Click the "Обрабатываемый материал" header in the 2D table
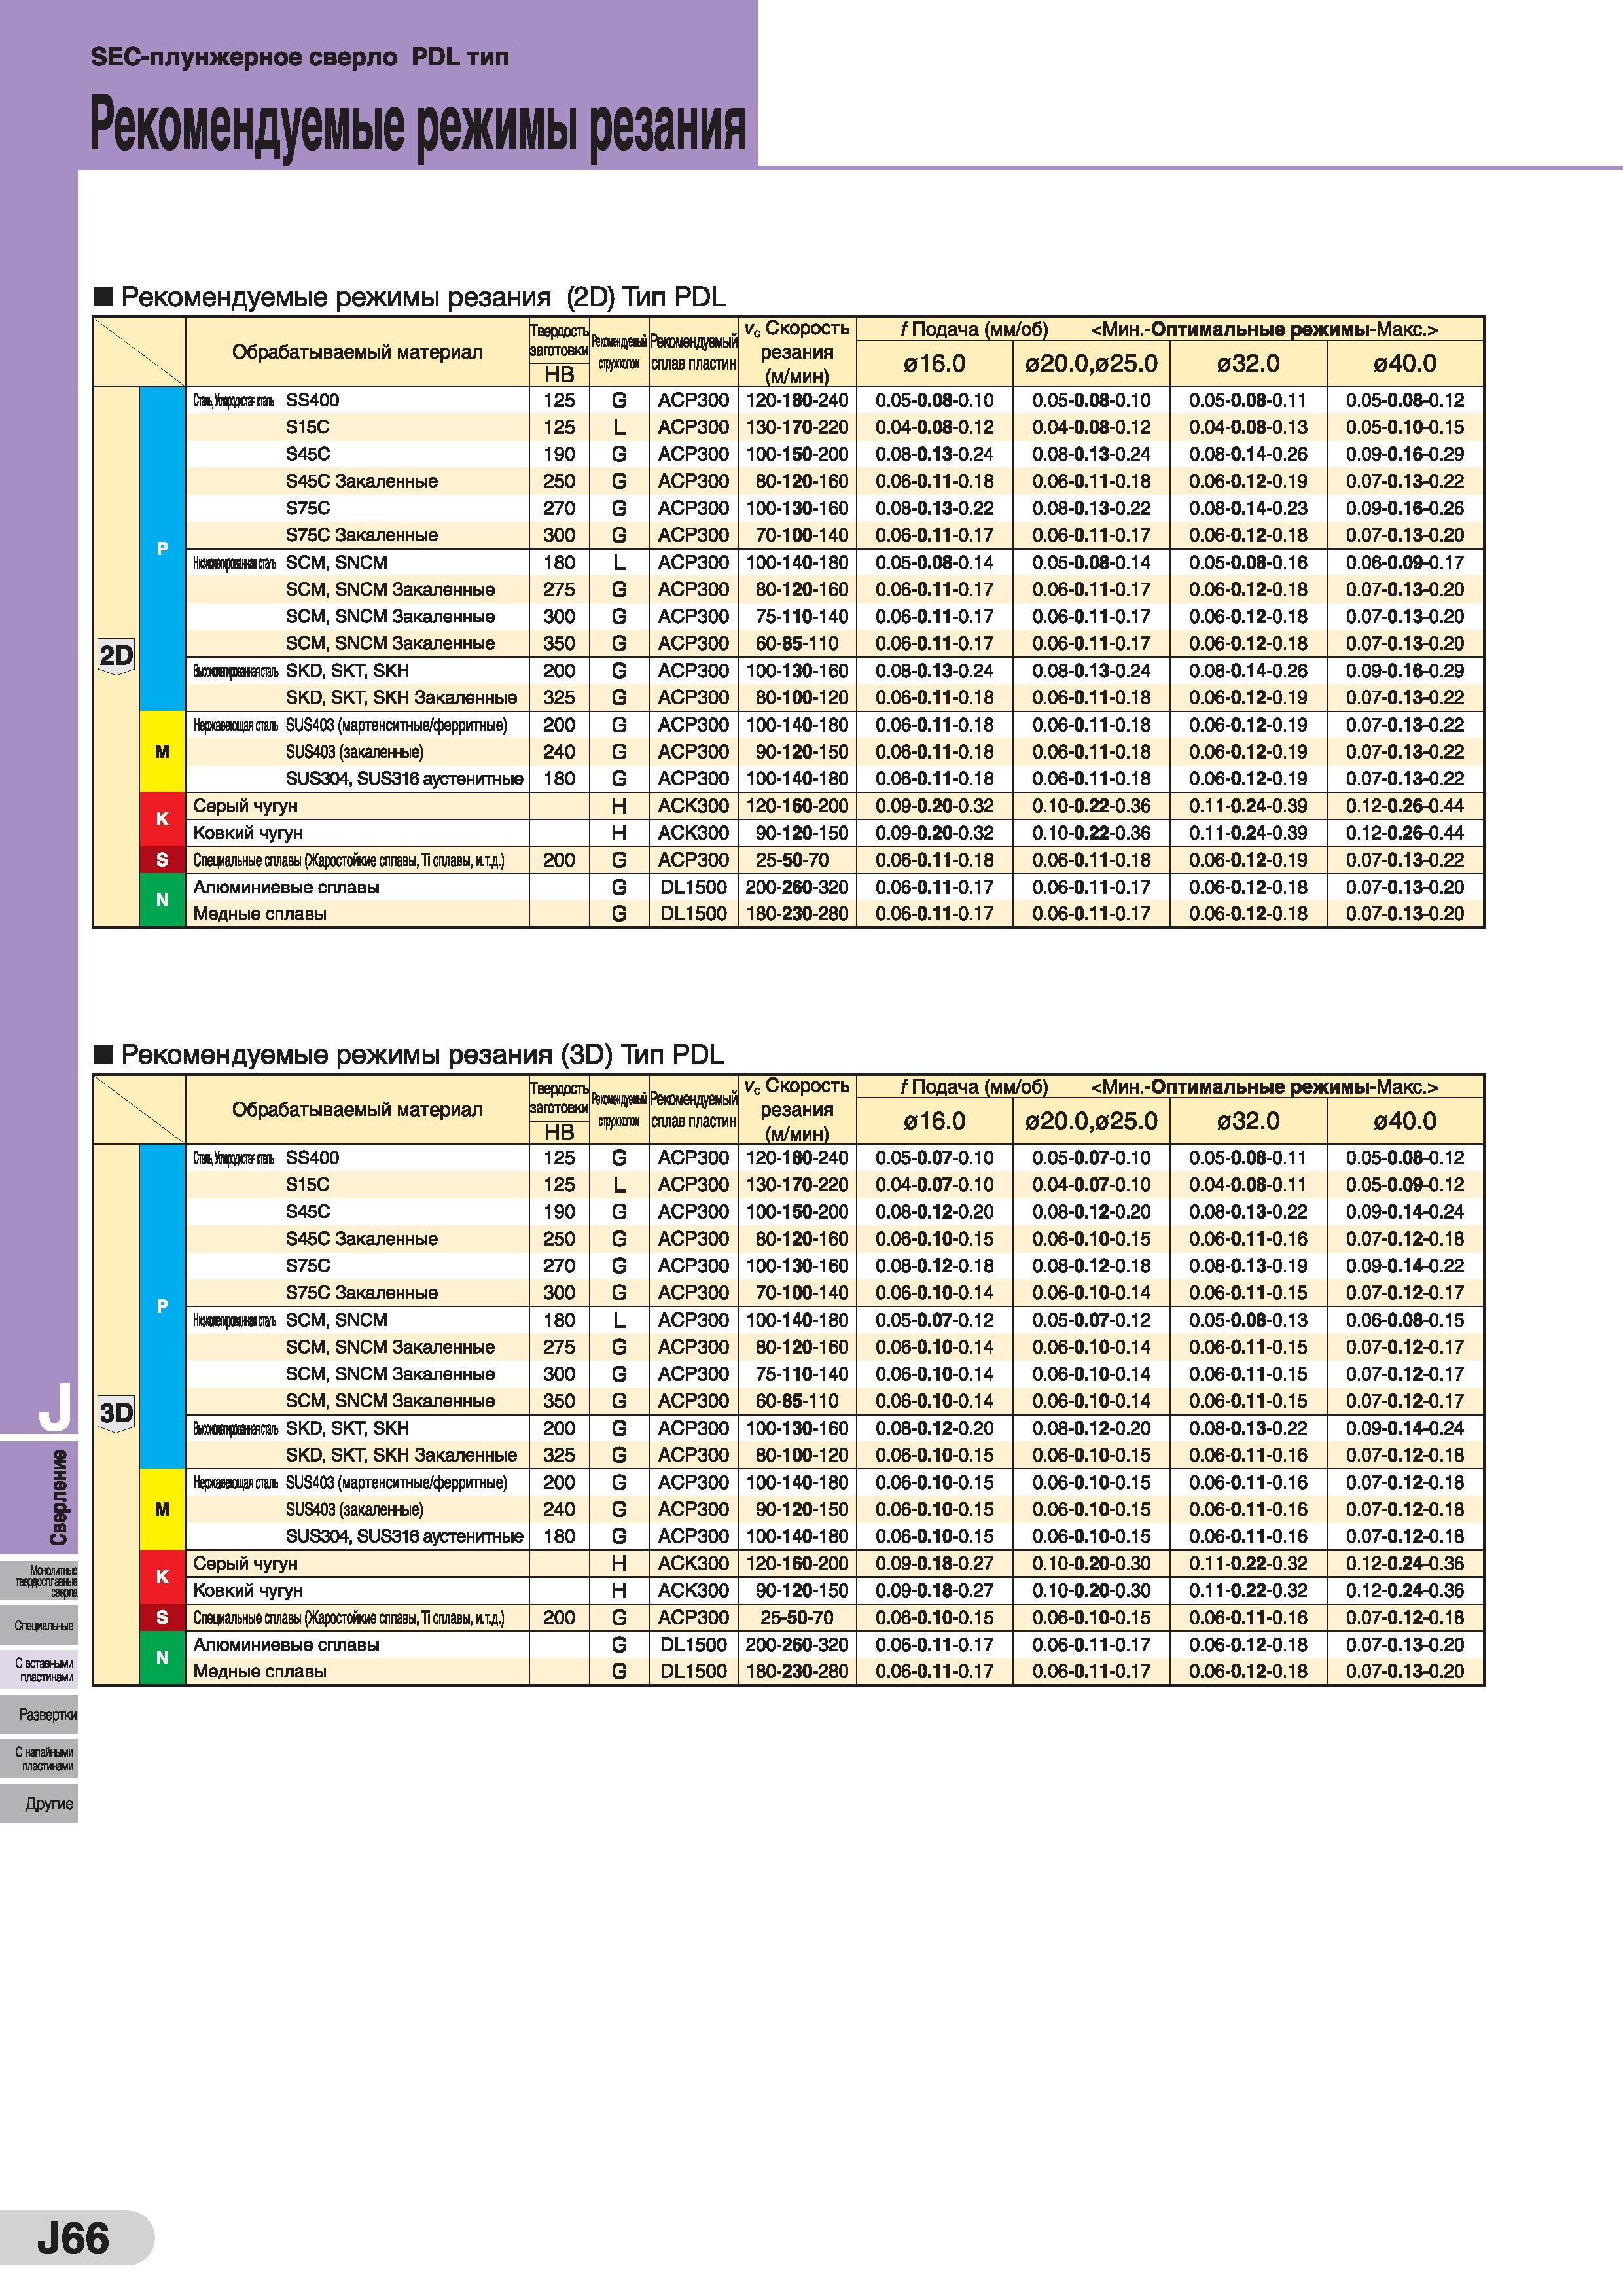 pos(357,352)
